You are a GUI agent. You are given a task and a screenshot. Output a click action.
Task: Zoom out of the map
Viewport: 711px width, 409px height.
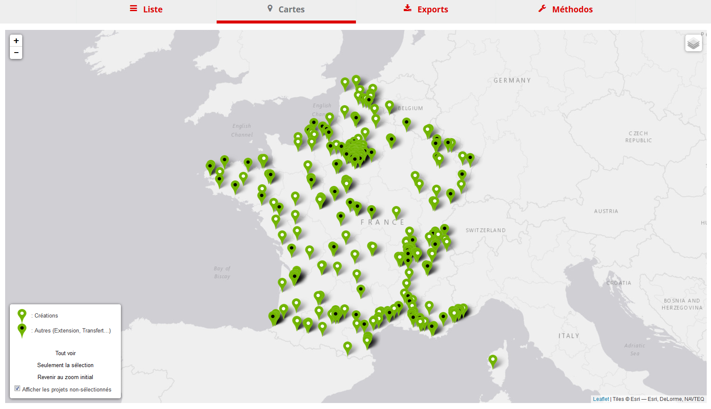click(16, 53)
